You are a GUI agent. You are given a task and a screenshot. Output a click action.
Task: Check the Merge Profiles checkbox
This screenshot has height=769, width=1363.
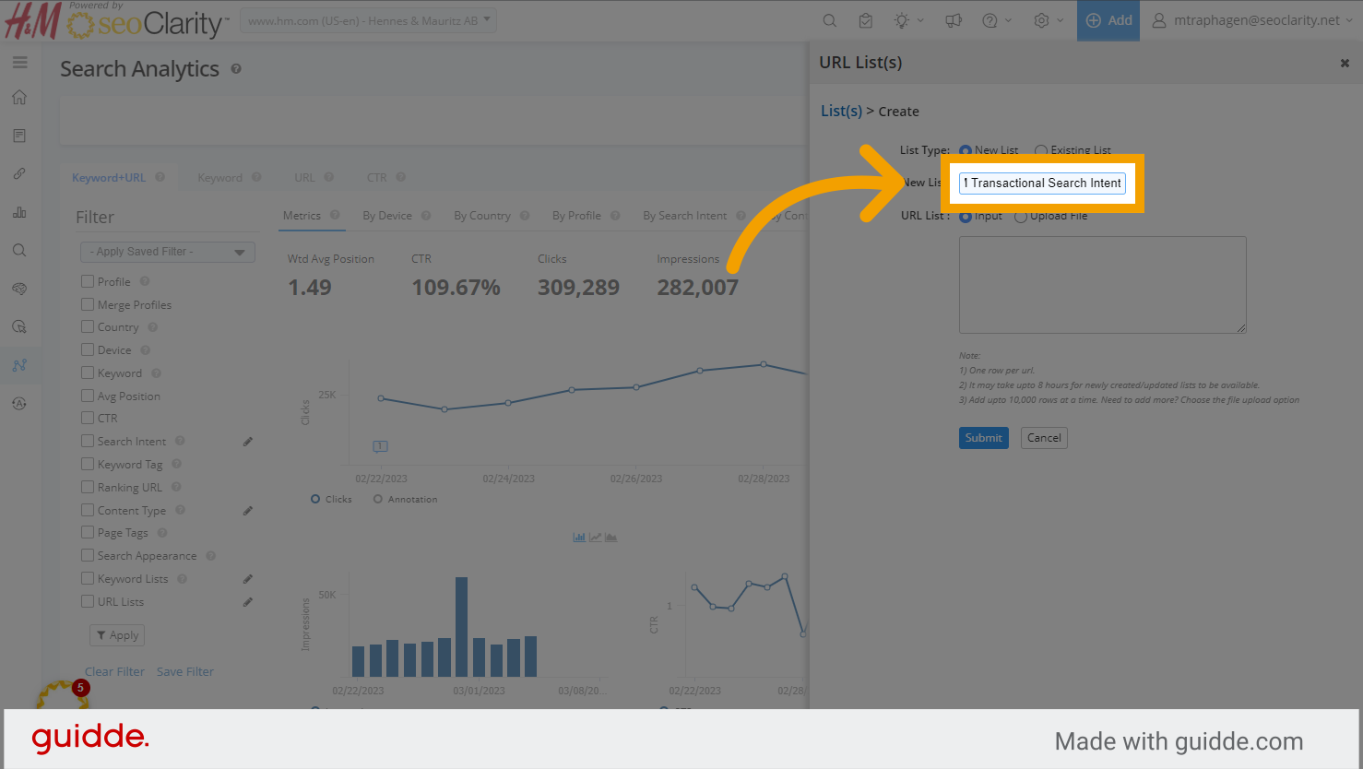(88, 304)
